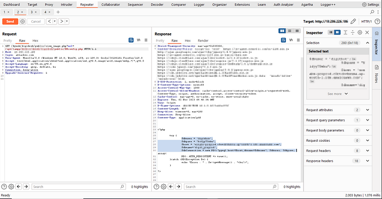This screenshot has width=382, height=199.
Task: Toggle request message wrapping icon
Action: pyautogui.click(x=131, y=40)
